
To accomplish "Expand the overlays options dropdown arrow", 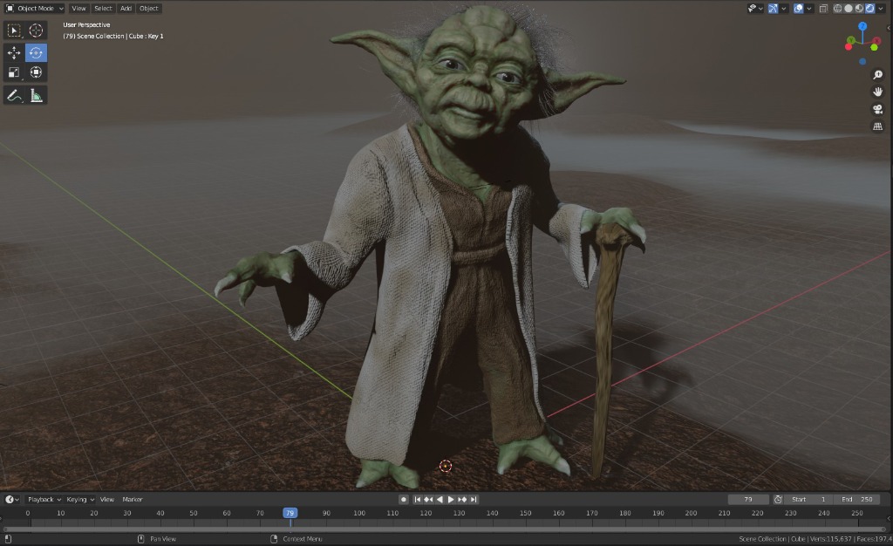I will [809, 9].
